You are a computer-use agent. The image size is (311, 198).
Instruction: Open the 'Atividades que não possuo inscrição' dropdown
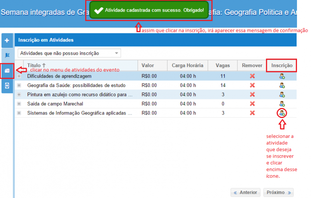pyautogui.click(x=69, y=53)
